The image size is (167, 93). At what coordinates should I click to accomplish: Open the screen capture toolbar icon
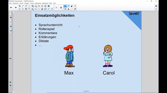(x=36, y=6)
